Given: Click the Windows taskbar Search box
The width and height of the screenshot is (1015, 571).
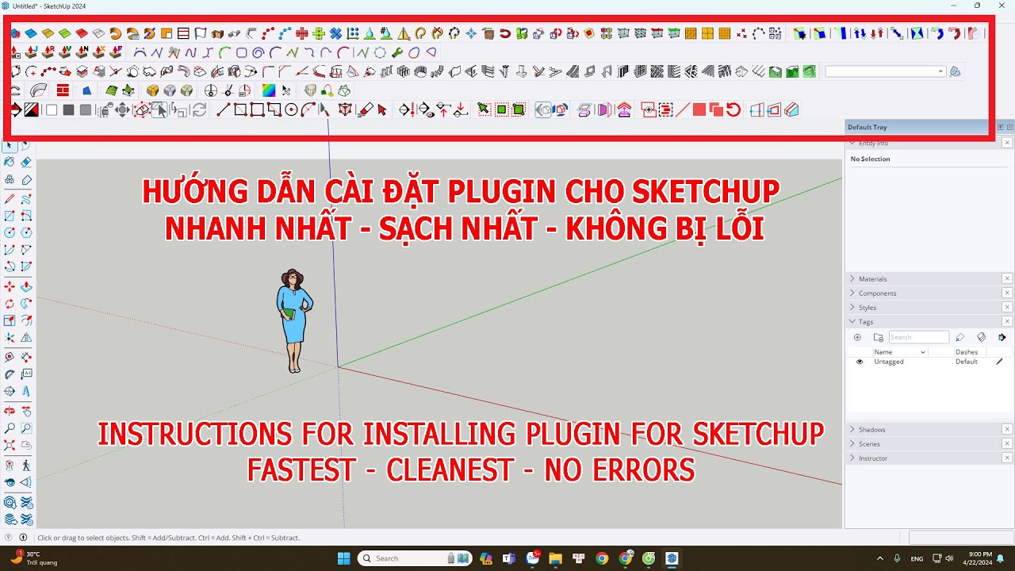Looking at the screenshot, I should (x=415, y=558).
